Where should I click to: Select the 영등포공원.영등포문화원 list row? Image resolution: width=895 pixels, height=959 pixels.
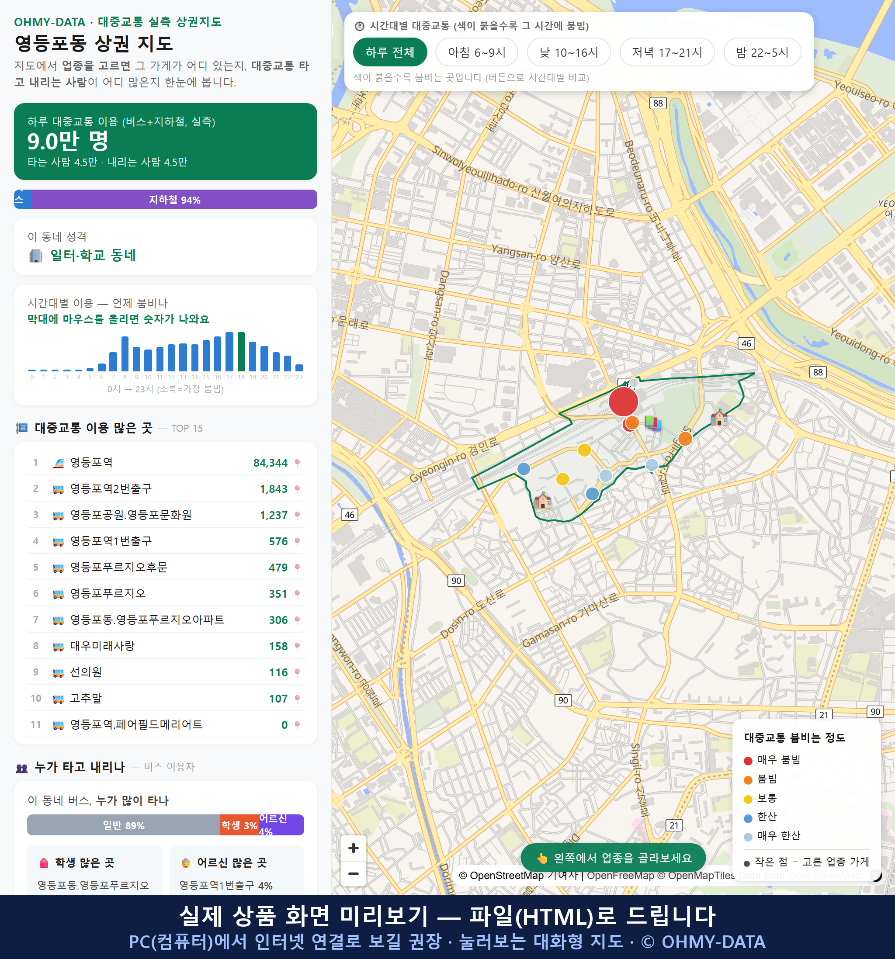(x=166, y=515)
